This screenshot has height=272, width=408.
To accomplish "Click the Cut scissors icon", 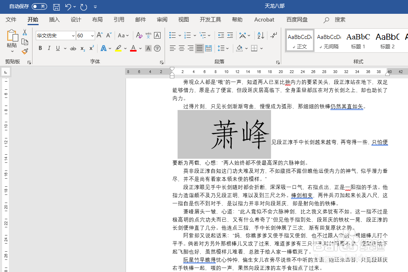I will [x=25, y=32].
